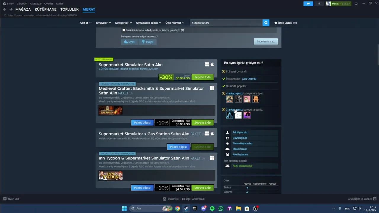Open the fish drawing friend avatar
Image resolution: width=379 pixels, height=213 pixels.
[x=238, y=115]
